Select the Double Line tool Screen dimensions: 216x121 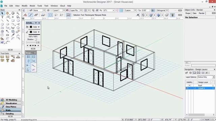click(x=7, y=21)
